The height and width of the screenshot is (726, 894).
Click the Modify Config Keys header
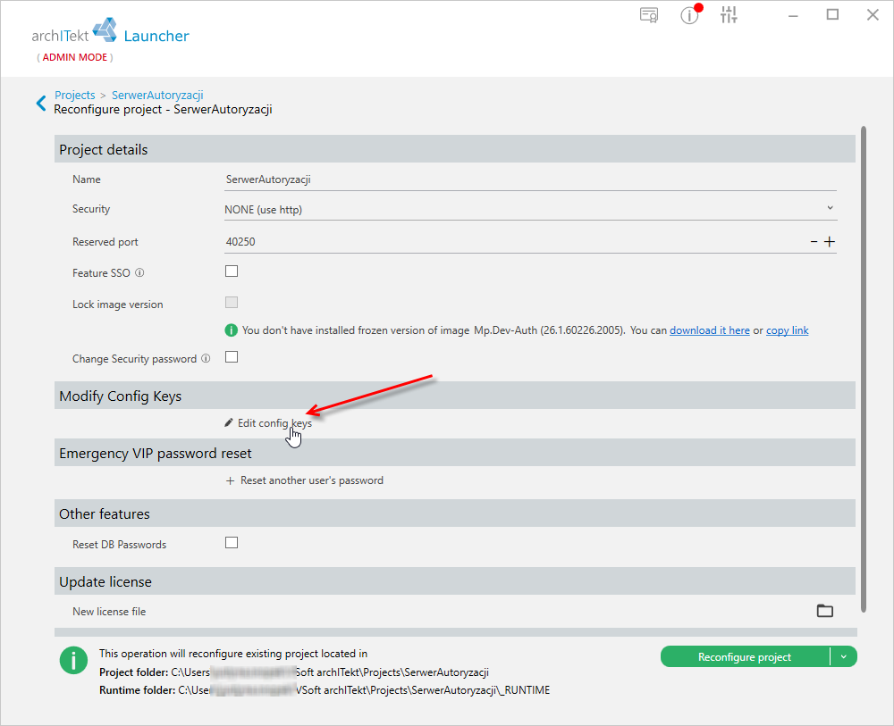pos(455,396)
